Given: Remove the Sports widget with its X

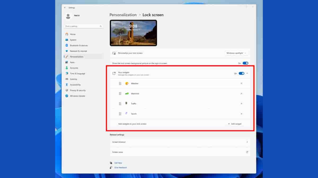Looking at the screenshot, I should tap(241, 114).
